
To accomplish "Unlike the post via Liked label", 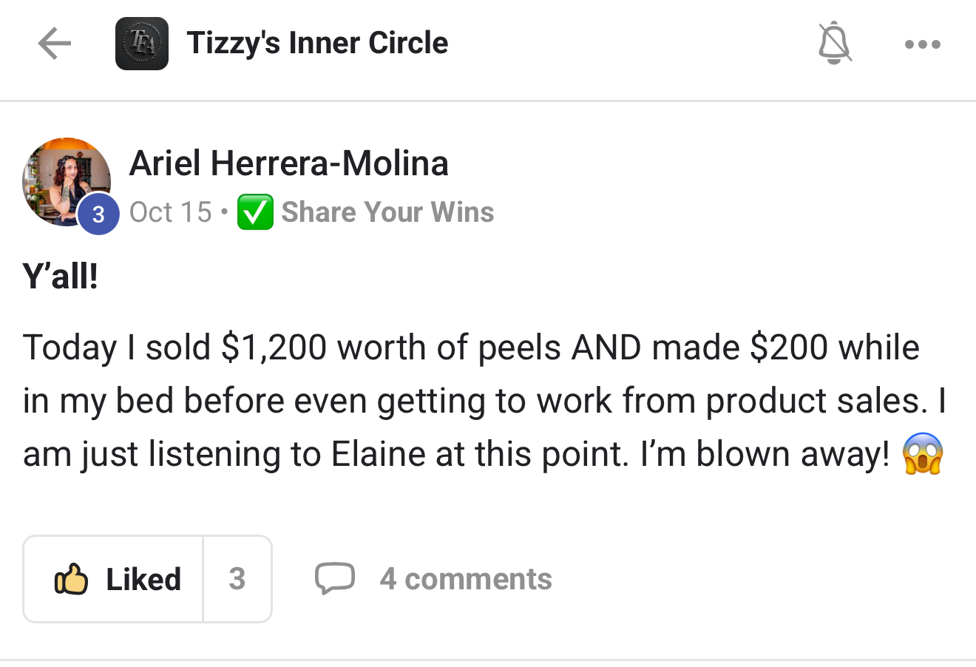I will tap(143, 579).
